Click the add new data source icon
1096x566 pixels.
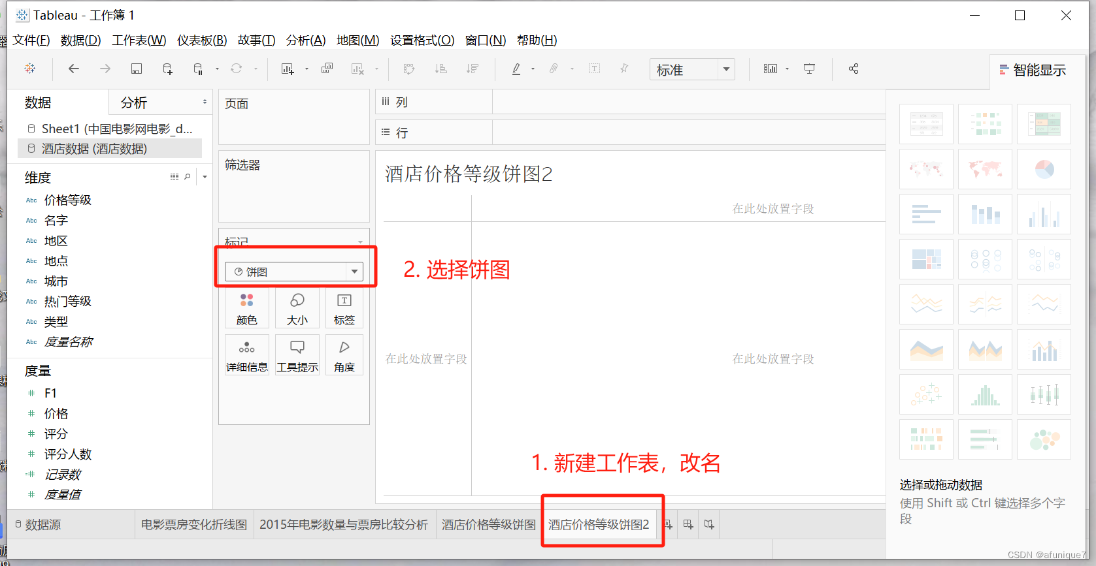pyautogui.click(x=168, y=69)
